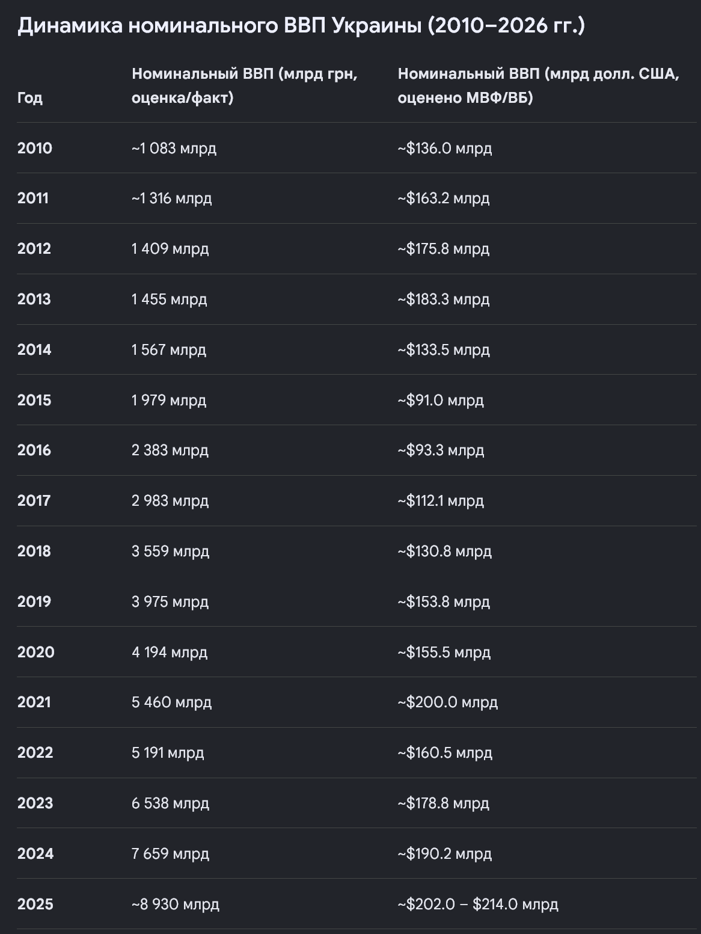Click the 'Номинальный ВВП (млрд долл. США' header
The image size is (701, 934).
pos(539,85)
